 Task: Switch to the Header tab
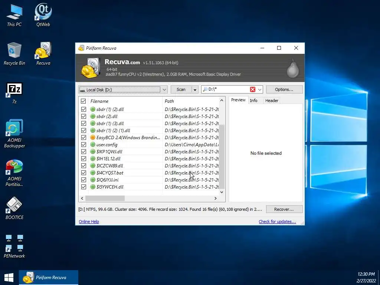pos(272,100)
